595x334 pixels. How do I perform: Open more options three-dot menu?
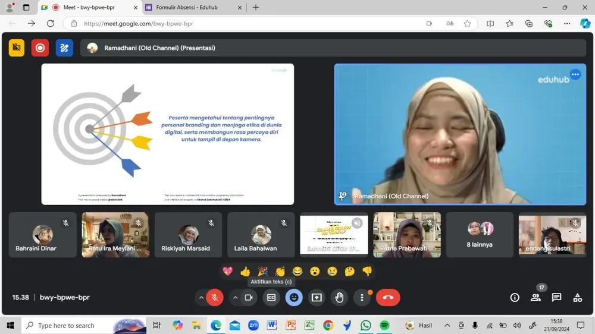click(x=362, y=298)
